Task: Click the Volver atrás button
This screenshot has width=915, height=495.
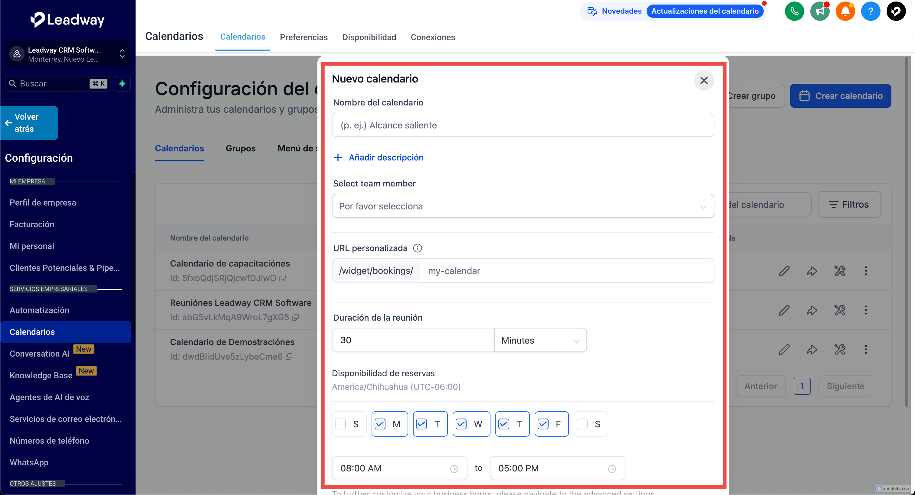Action: coord(29,123)
